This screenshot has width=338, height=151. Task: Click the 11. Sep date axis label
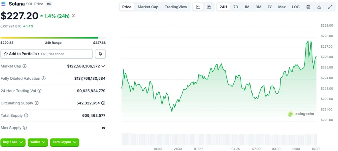pyautogui.click(x=198, y=149)
